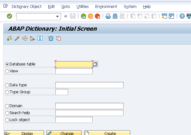The image size is (191, 135).
Task: Click the Data type input field
Action: pyautogui.click(x=89, y=85)
